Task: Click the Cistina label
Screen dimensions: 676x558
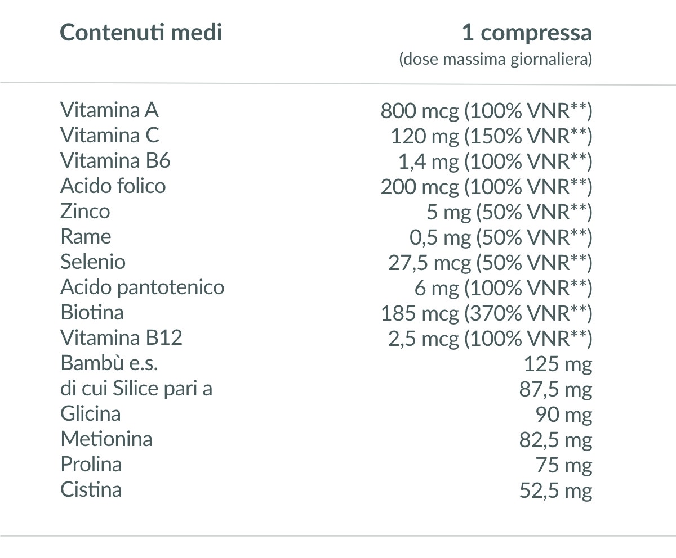Action: pyautogui.click(x=91, y=489)
